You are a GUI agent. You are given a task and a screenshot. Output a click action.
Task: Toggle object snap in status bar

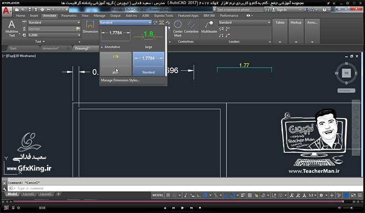pos(232,195)
